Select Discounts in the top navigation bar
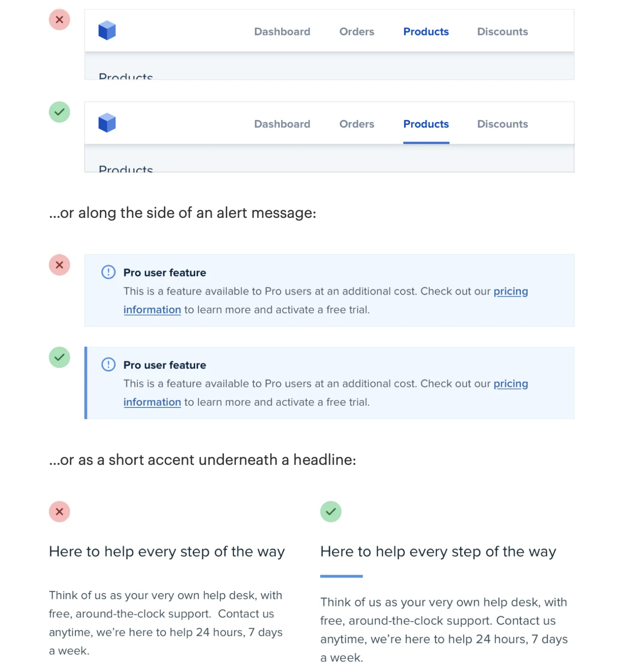The width and height of the screenshot is (633, 665). coord(502,32)
